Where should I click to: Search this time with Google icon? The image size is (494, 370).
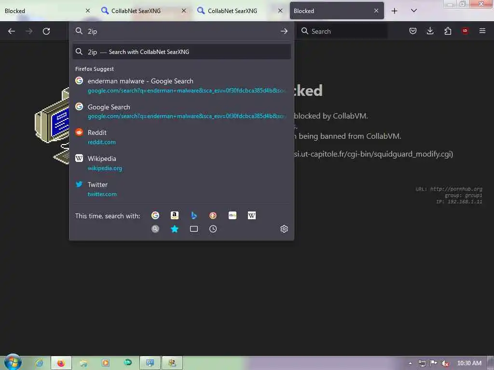point(155,215)
